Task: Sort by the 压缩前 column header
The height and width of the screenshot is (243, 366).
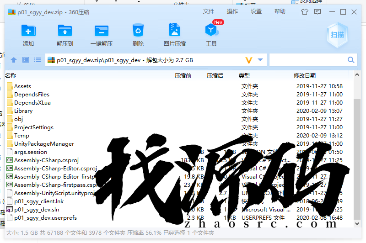Action: pyautogui.click(x=183, y=75)
